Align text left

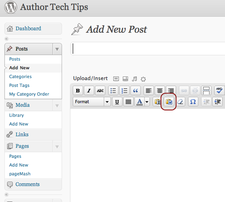click(149, 91)
